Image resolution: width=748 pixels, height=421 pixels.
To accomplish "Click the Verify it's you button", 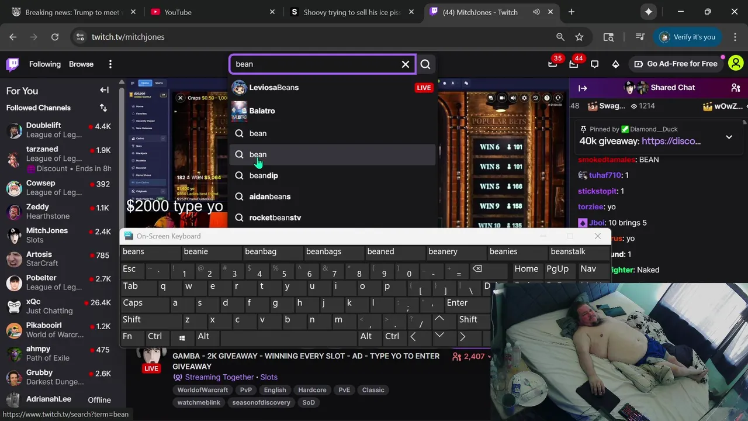I will click(x=687, y=37).
